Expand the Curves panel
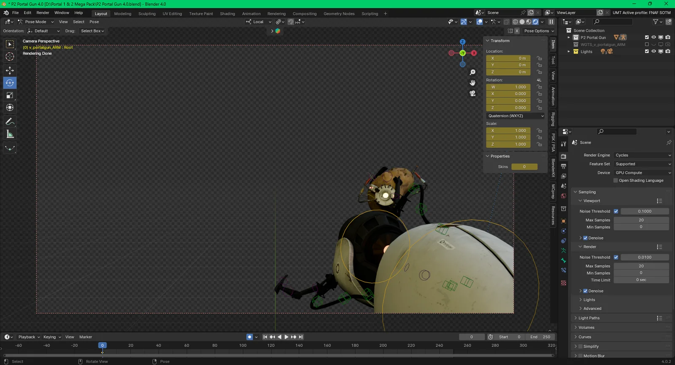This screenshot has height=365, width=675. [585, 337]
